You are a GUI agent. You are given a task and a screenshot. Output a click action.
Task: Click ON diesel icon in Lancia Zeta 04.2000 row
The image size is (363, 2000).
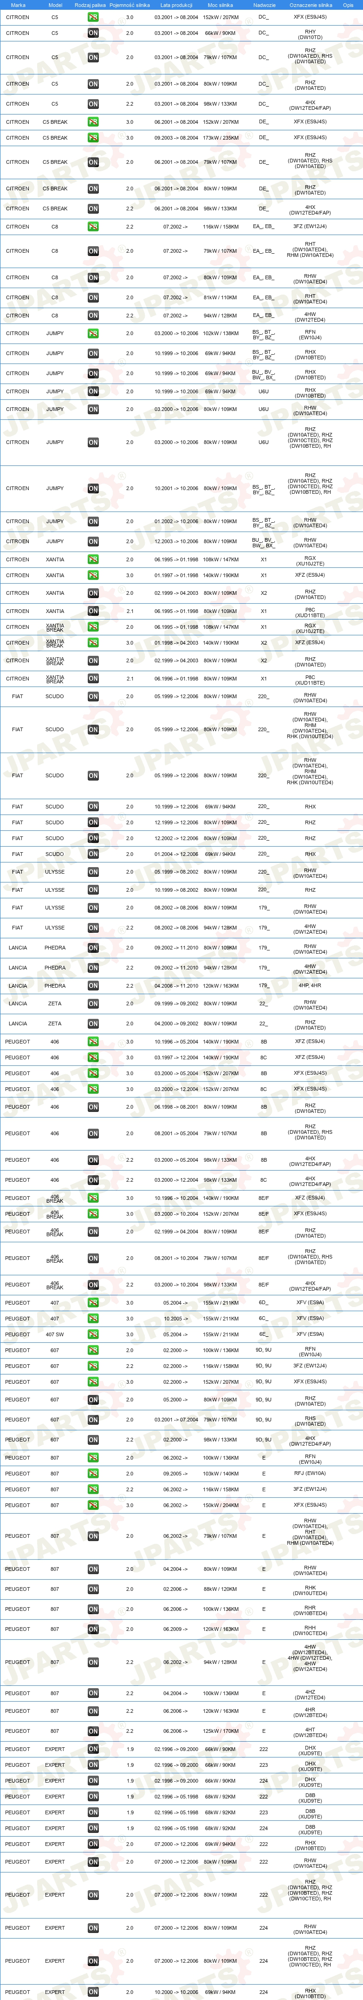click(93, 1024)
